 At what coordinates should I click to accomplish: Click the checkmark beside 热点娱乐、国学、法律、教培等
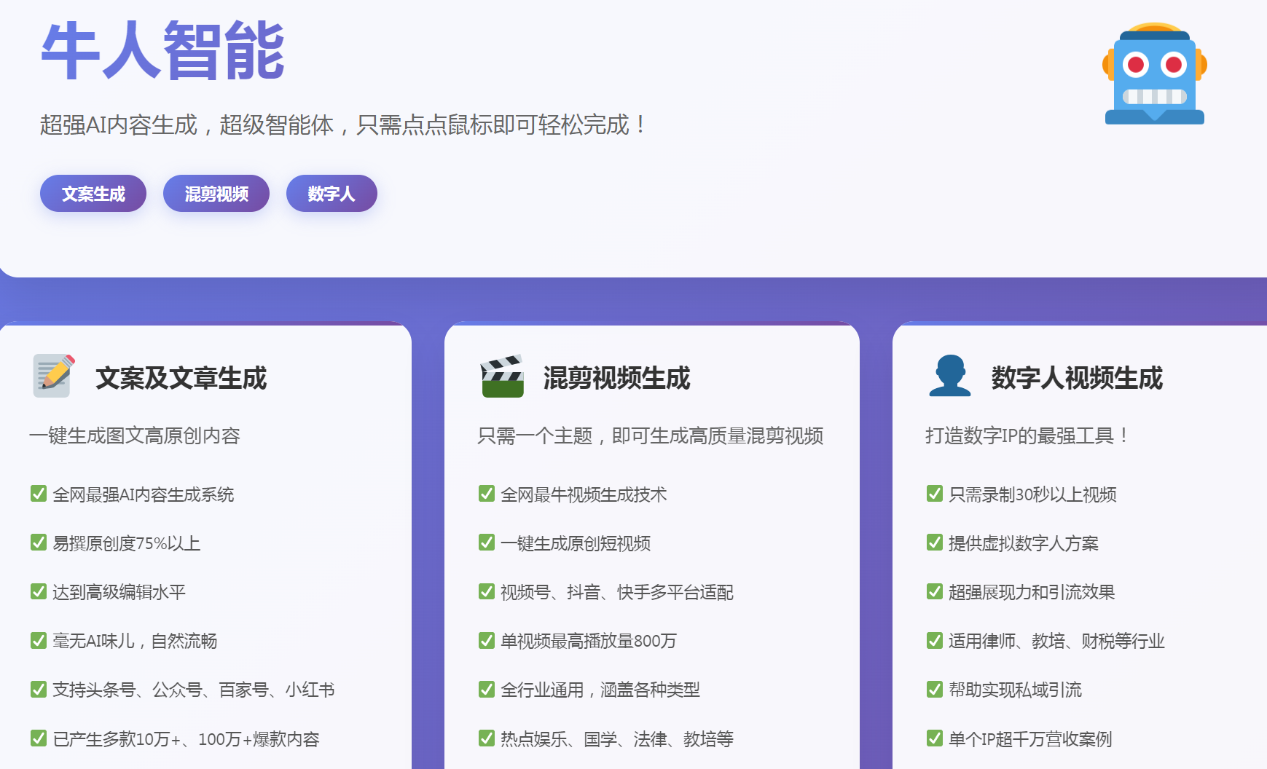(487, 738)
